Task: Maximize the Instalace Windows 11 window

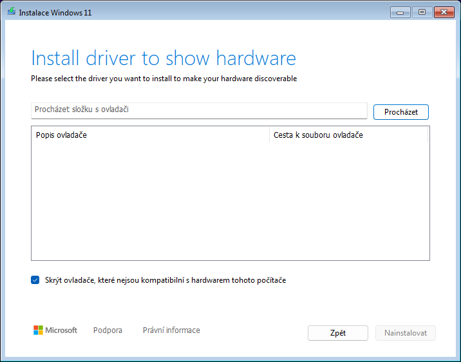Action: (422, 12)
